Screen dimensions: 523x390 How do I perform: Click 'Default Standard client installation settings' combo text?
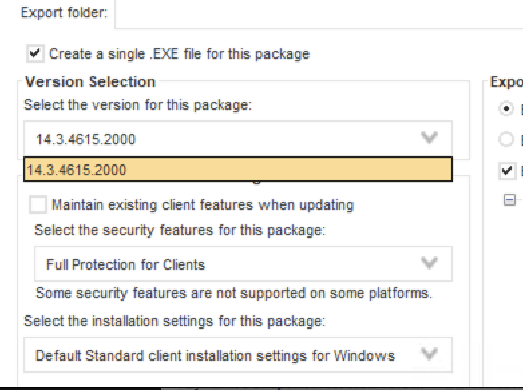point(215,355)
